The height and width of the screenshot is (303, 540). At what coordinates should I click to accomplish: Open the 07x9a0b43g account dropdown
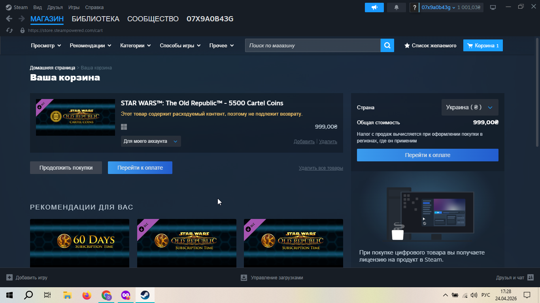[x=439, y=7]
